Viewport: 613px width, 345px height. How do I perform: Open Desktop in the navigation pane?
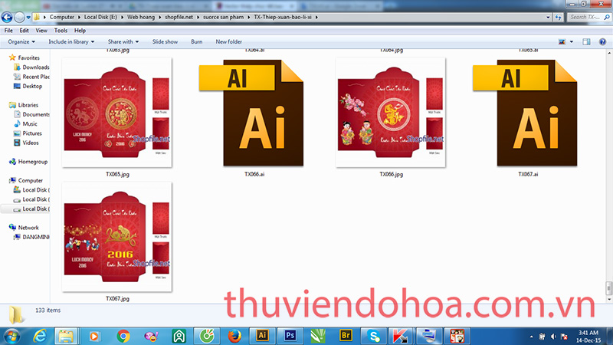[x=32, y=86]
